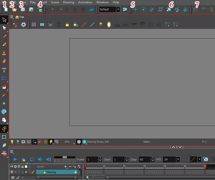Viewport: 215px width, 180px height.
Task: Select the Rotate animation tool
Action: (144, 9)
